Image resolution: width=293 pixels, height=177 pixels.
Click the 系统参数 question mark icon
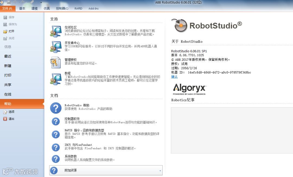56,159
